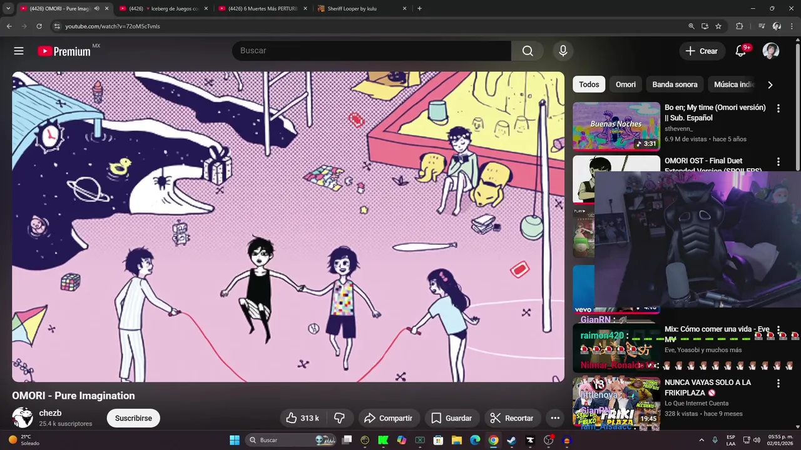The height and width of the screenshot is (450, 801).
Task: Open taskbar weather widget 21°C Soleado
Action: [24, 440]
